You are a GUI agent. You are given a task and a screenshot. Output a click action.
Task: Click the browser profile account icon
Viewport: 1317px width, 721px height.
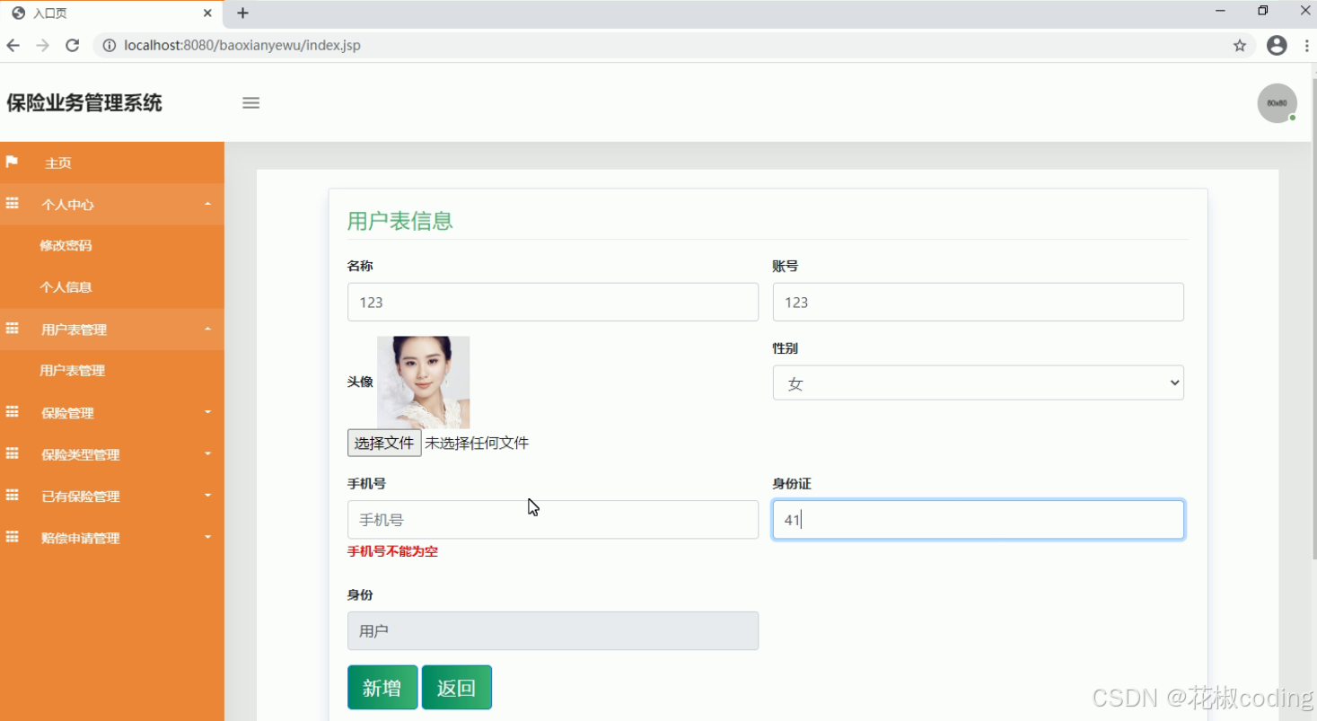1277,44
